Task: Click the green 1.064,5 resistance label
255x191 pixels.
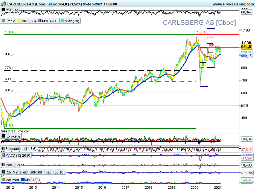Action: click(11, 32)
